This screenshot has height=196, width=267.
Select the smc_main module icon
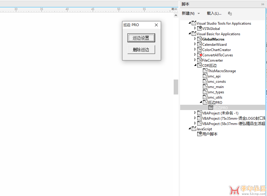(205, 87)
